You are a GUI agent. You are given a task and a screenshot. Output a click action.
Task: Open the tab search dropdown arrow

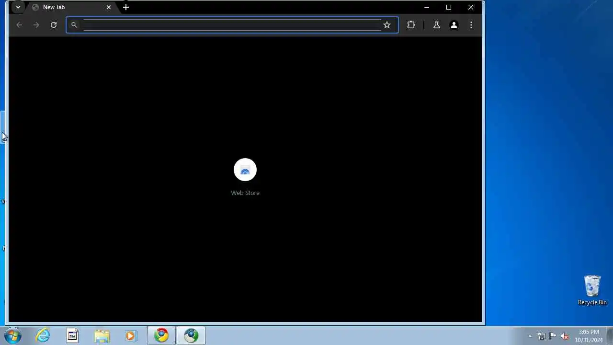(x=18, y=7)
